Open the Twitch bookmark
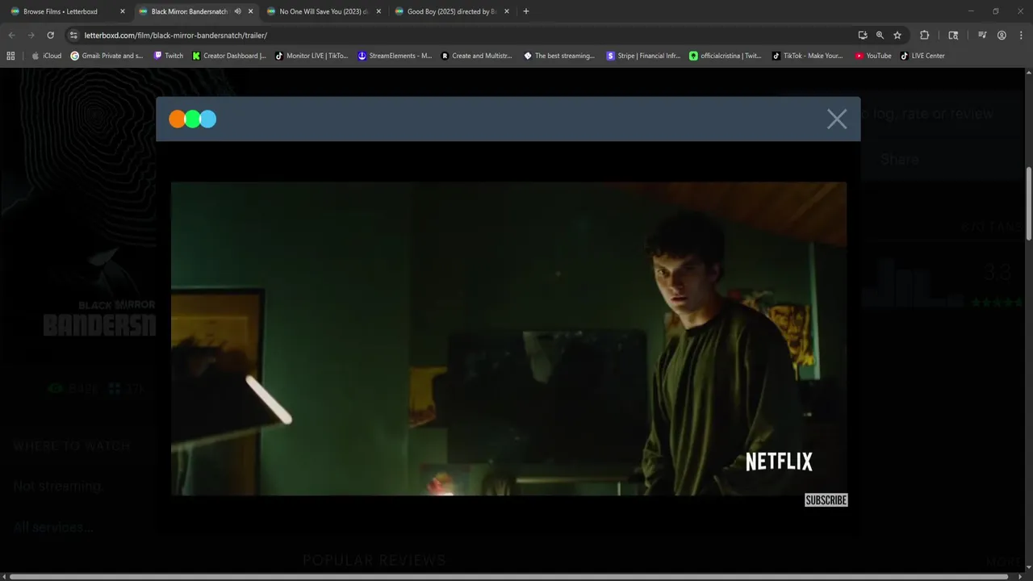Screen dimensions: 1033x581 169,56
